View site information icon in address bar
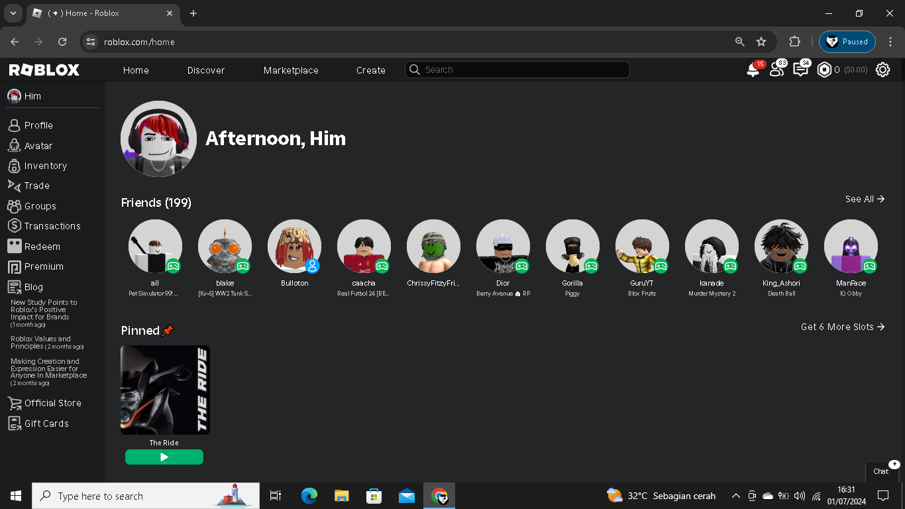 [91, 42]
